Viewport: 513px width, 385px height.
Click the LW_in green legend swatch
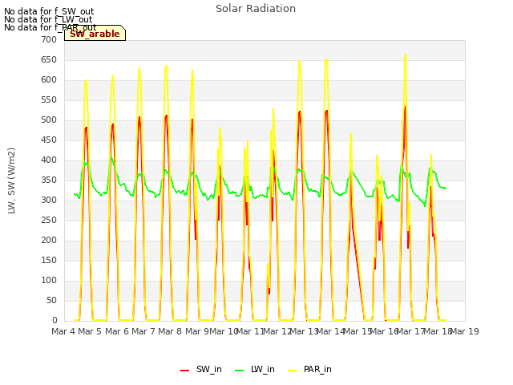[240, 370]
